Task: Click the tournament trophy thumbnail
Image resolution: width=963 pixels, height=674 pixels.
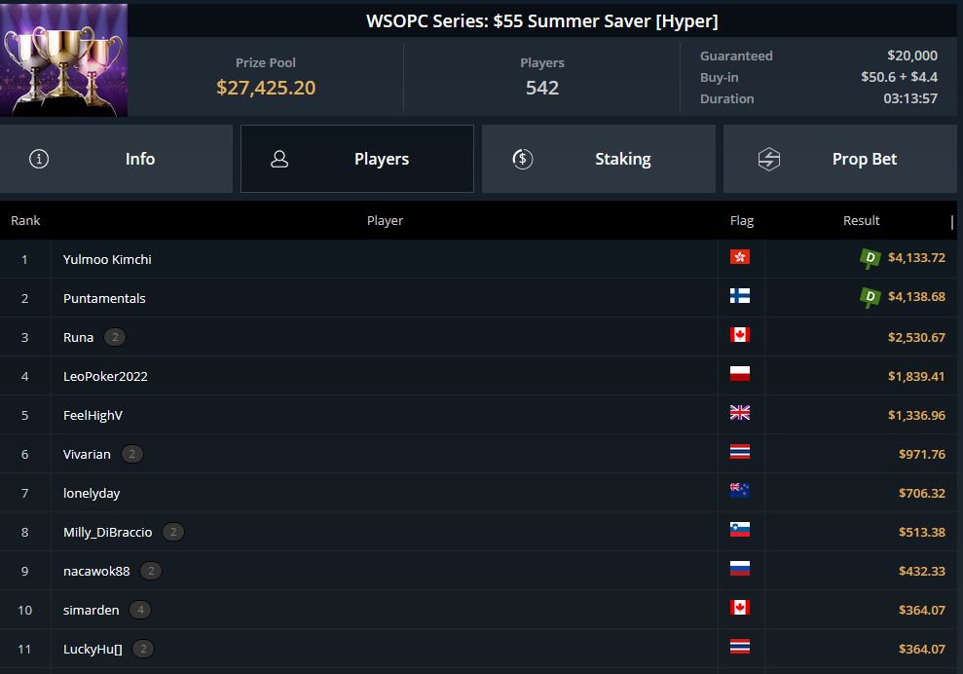Action: 64,59
